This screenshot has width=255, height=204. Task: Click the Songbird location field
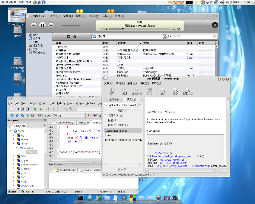128,37
